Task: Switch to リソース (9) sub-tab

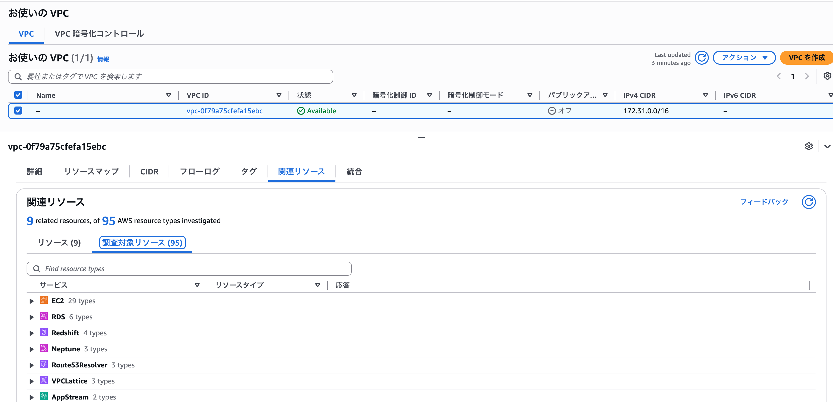Action: [x=59, y=243]
